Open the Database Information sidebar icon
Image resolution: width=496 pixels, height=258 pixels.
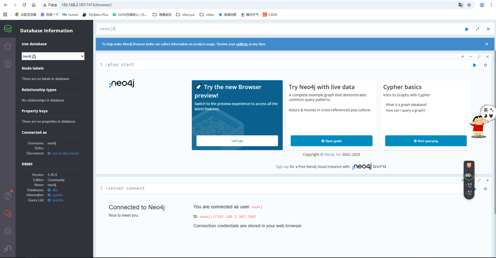click(8, 29)
